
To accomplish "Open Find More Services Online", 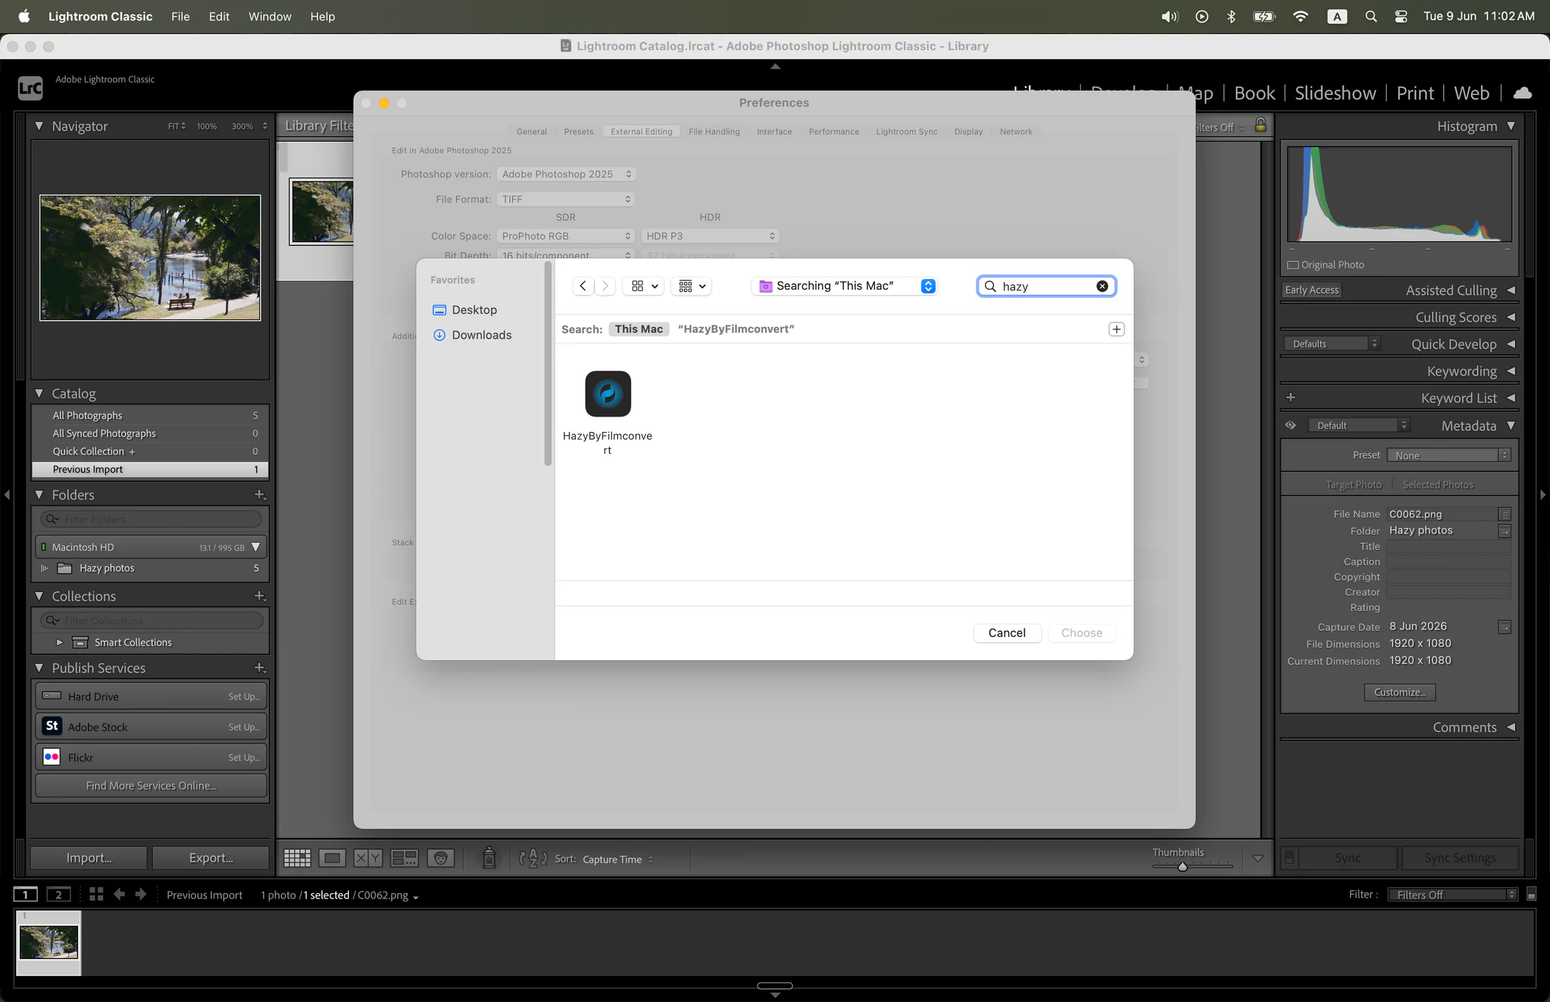I will pyautogui.click(x=151, y=786).
